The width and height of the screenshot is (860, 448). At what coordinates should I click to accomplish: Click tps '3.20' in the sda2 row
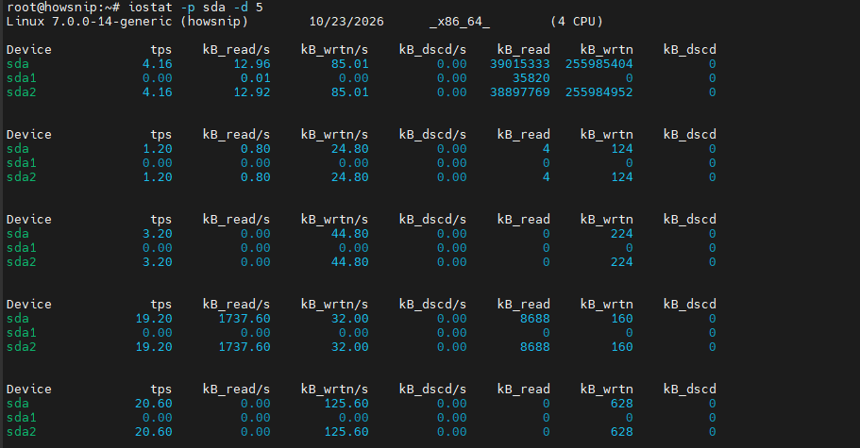pyautogui.click(x=158, y=262)
